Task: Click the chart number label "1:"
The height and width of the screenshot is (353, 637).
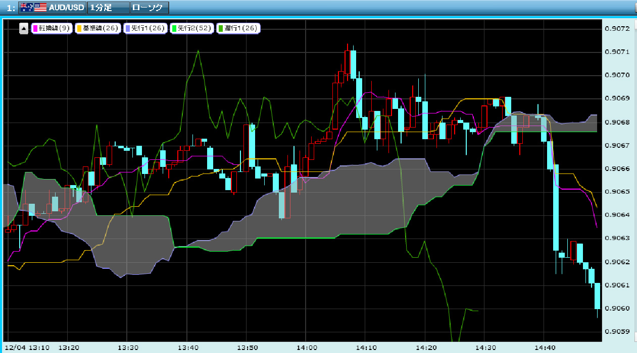Action: (11, 8)
